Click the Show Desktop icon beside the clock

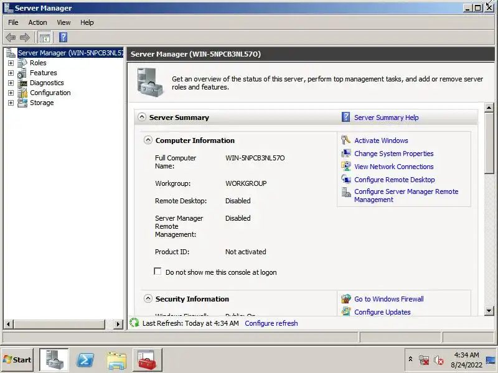click(491, 360)
